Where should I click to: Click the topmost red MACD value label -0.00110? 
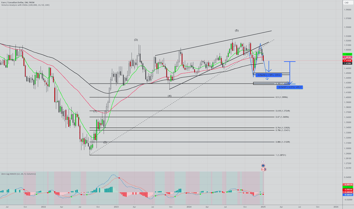pyautogui.click(x=347, y=185)
